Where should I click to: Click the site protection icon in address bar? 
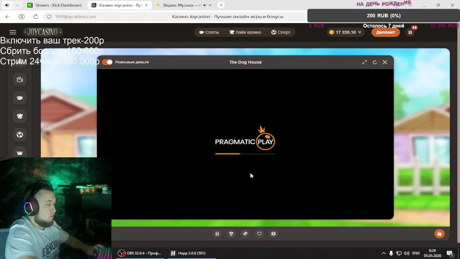[x=49, y=17]
